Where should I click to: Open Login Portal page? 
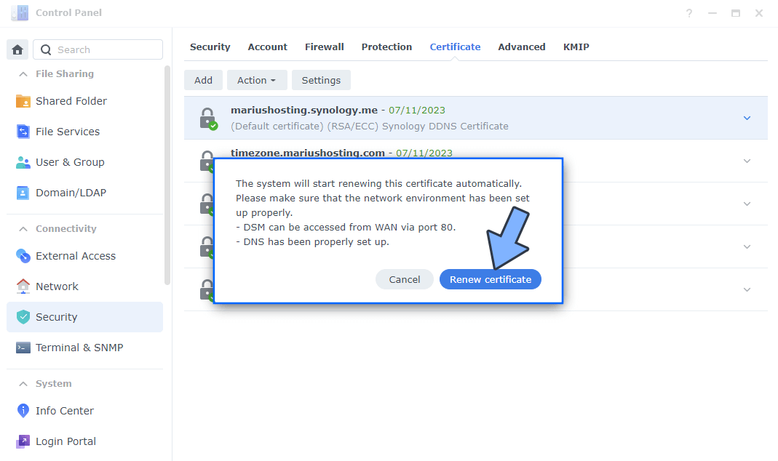(x=66, y=441)
